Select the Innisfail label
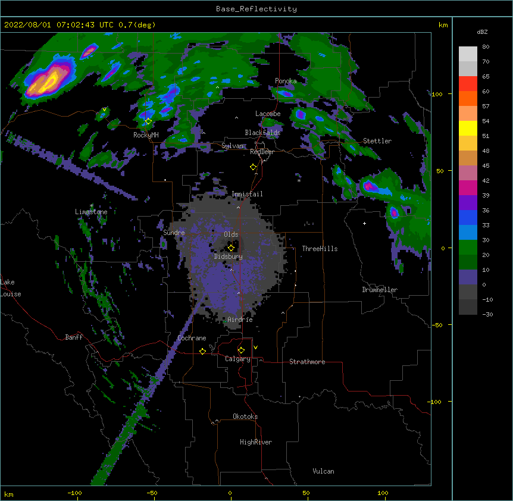Viewport: 513px width, 501px height. (x=247, y=194)
